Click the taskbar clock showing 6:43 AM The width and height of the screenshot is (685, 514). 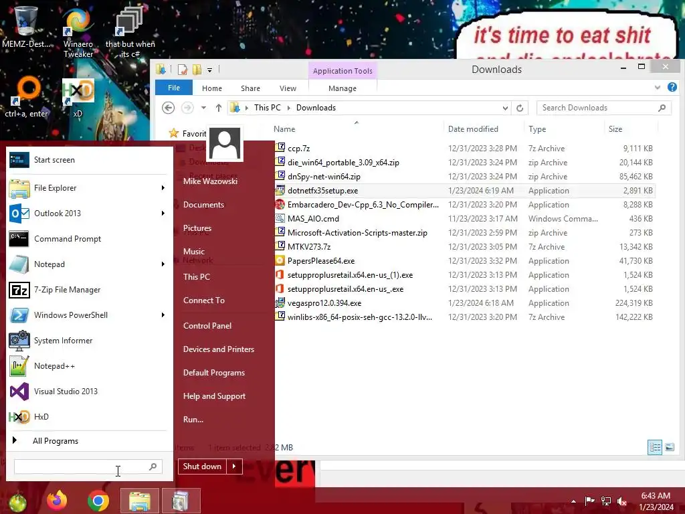pyautogui.click(x=656, y=501)
